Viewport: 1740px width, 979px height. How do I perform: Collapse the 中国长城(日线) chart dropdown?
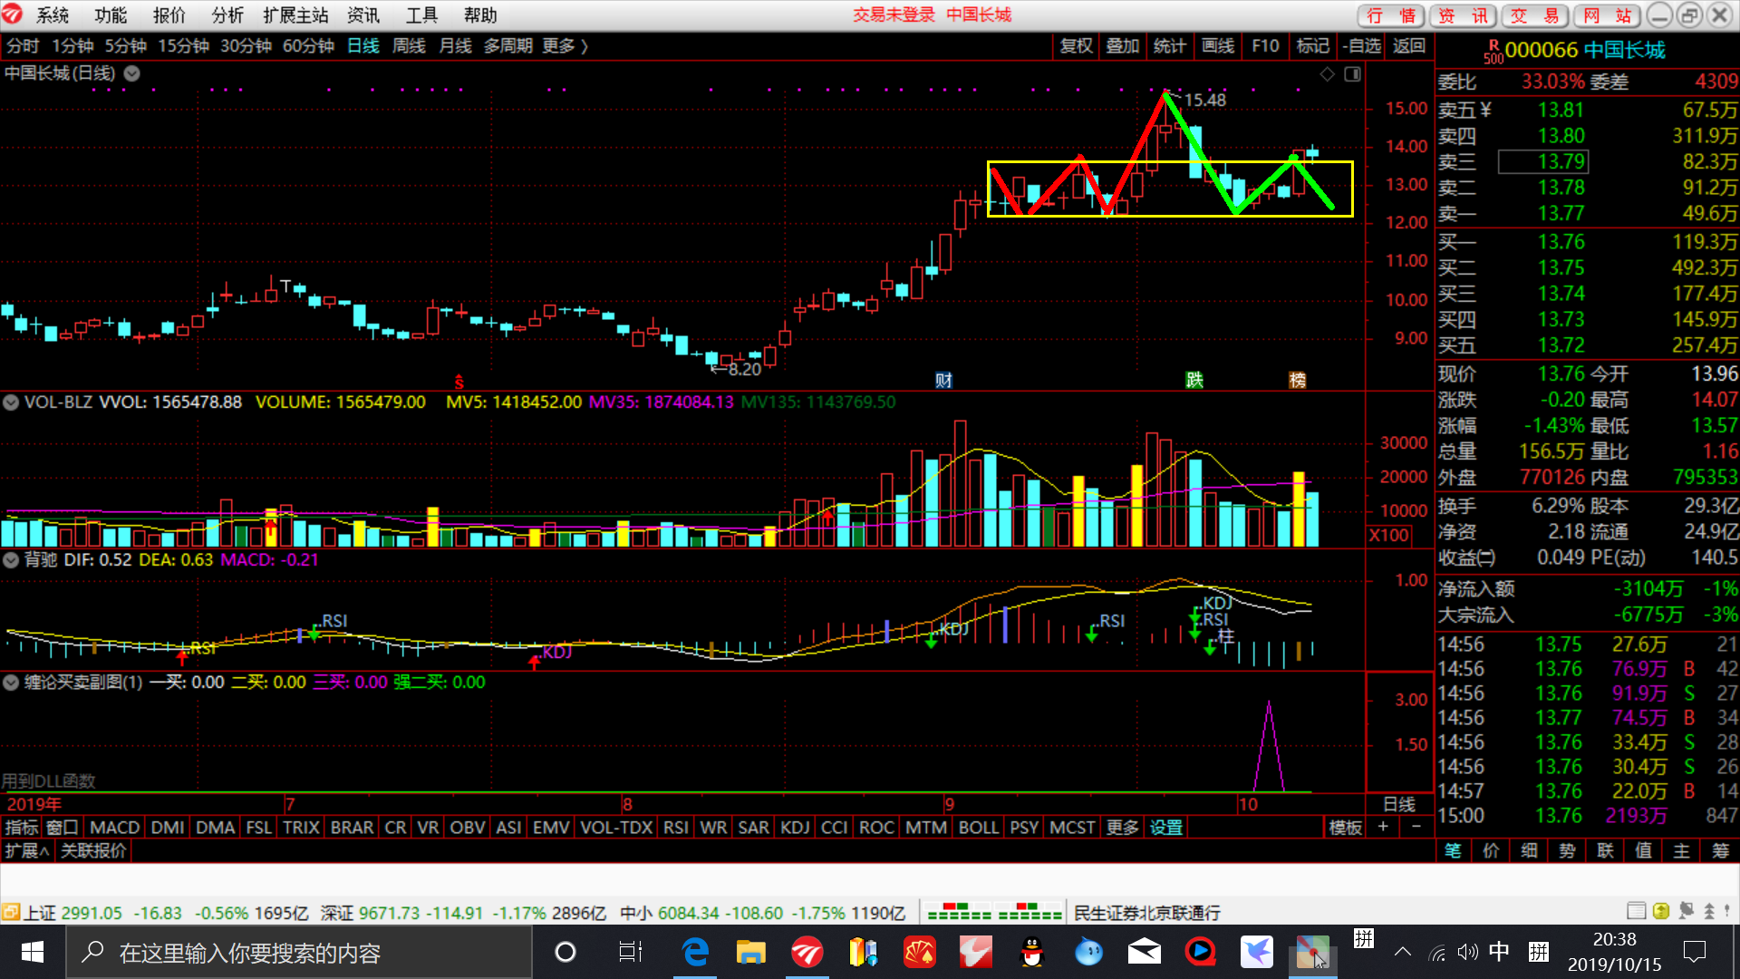[132, 74]
